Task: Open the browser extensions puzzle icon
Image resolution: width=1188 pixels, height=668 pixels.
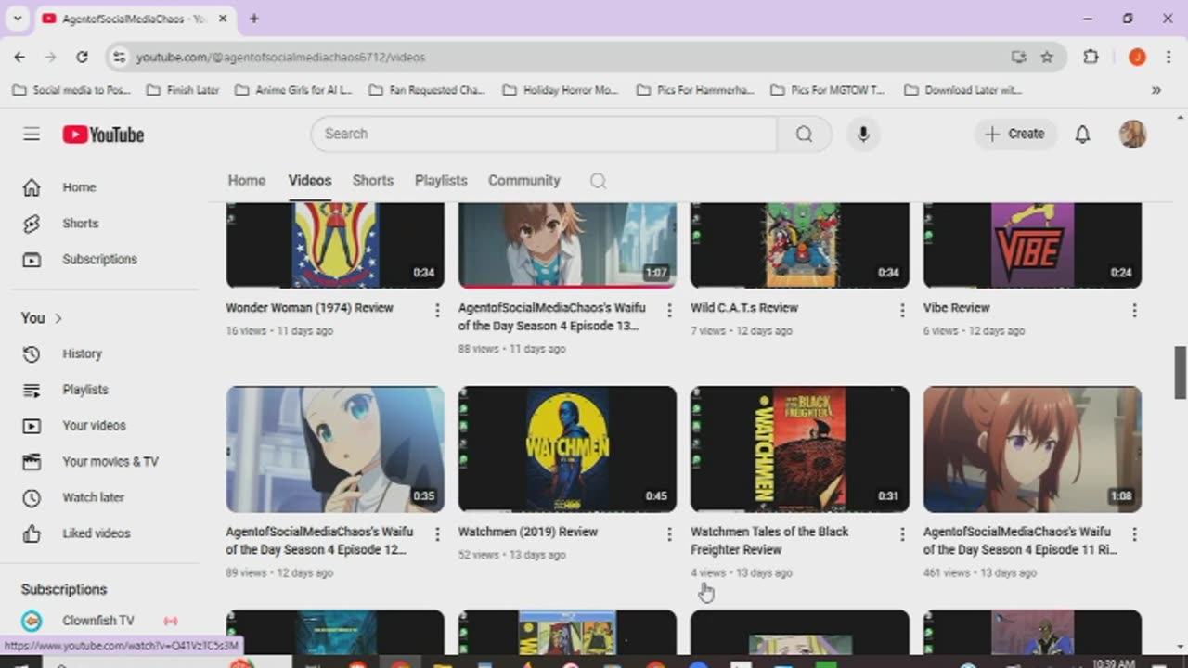Action: pos(1091,57)
